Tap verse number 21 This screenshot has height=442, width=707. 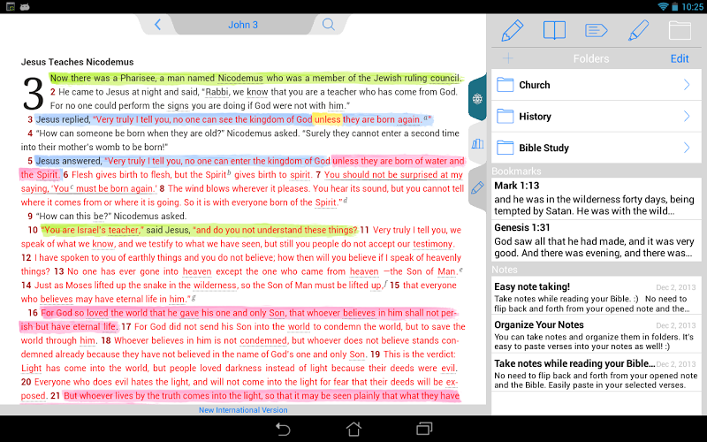[55, 396]
